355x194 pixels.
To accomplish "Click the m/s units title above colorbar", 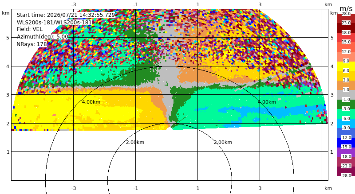I will (346, 8).
